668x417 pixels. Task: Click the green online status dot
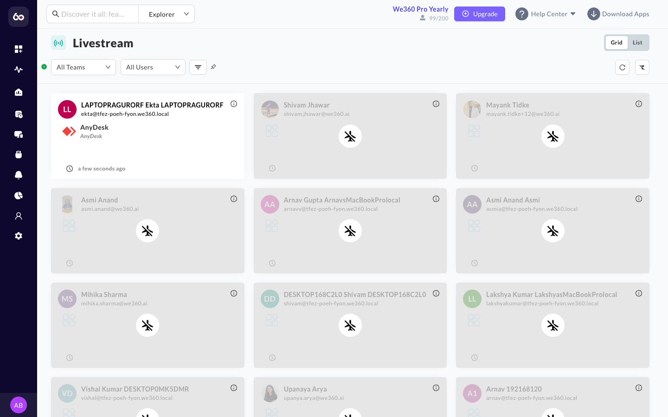click(x=44, y=67)
